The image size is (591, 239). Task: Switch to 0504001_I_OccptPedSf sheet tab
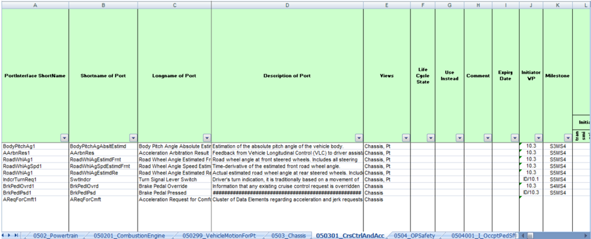[483, 236]
